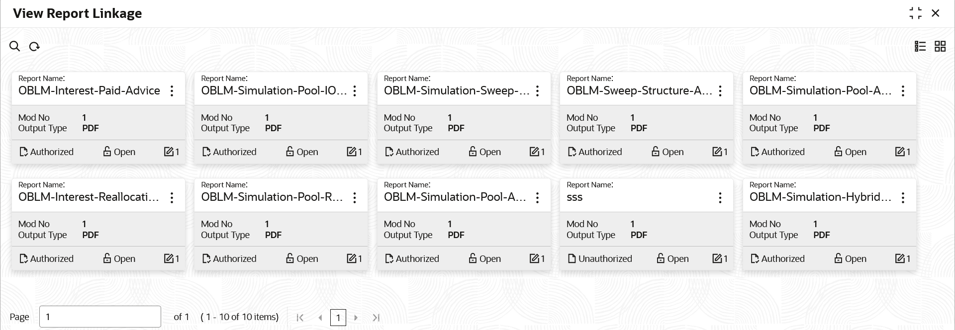
Task: Switch to tile grid view
Action: coord(940,46)
